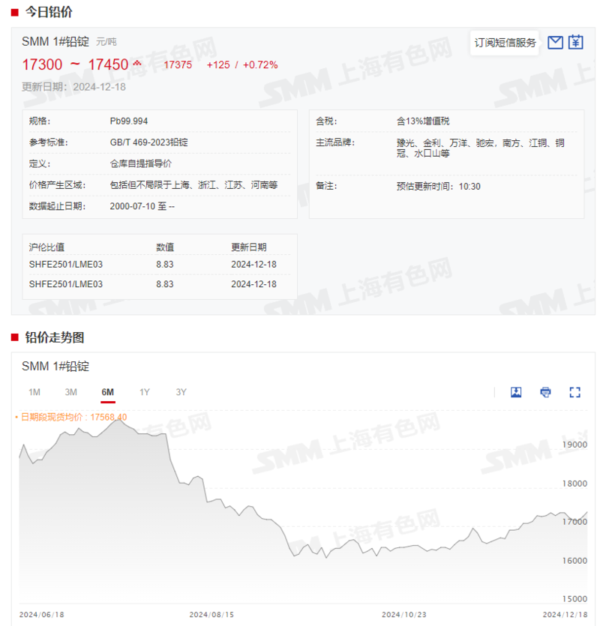Image resolution: width=600 pixels, height=626 pixels.
Task: Click the average price 17375
Action: click(x=178, y=64)
